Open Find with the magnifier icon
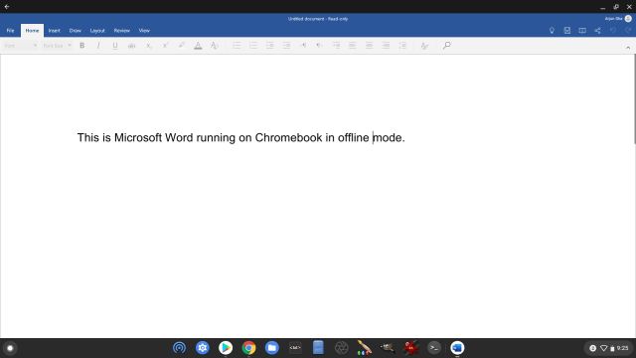 (446, 46)
